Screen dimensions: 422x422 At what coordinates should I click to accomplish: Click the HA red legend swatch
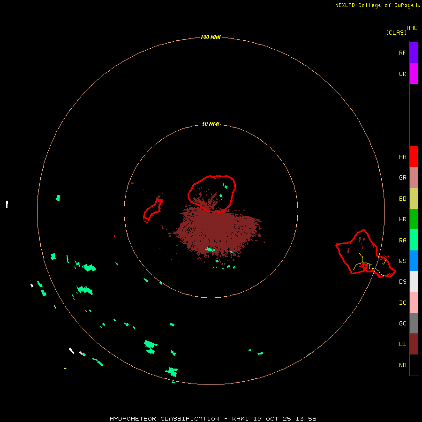tap(414, 157)
